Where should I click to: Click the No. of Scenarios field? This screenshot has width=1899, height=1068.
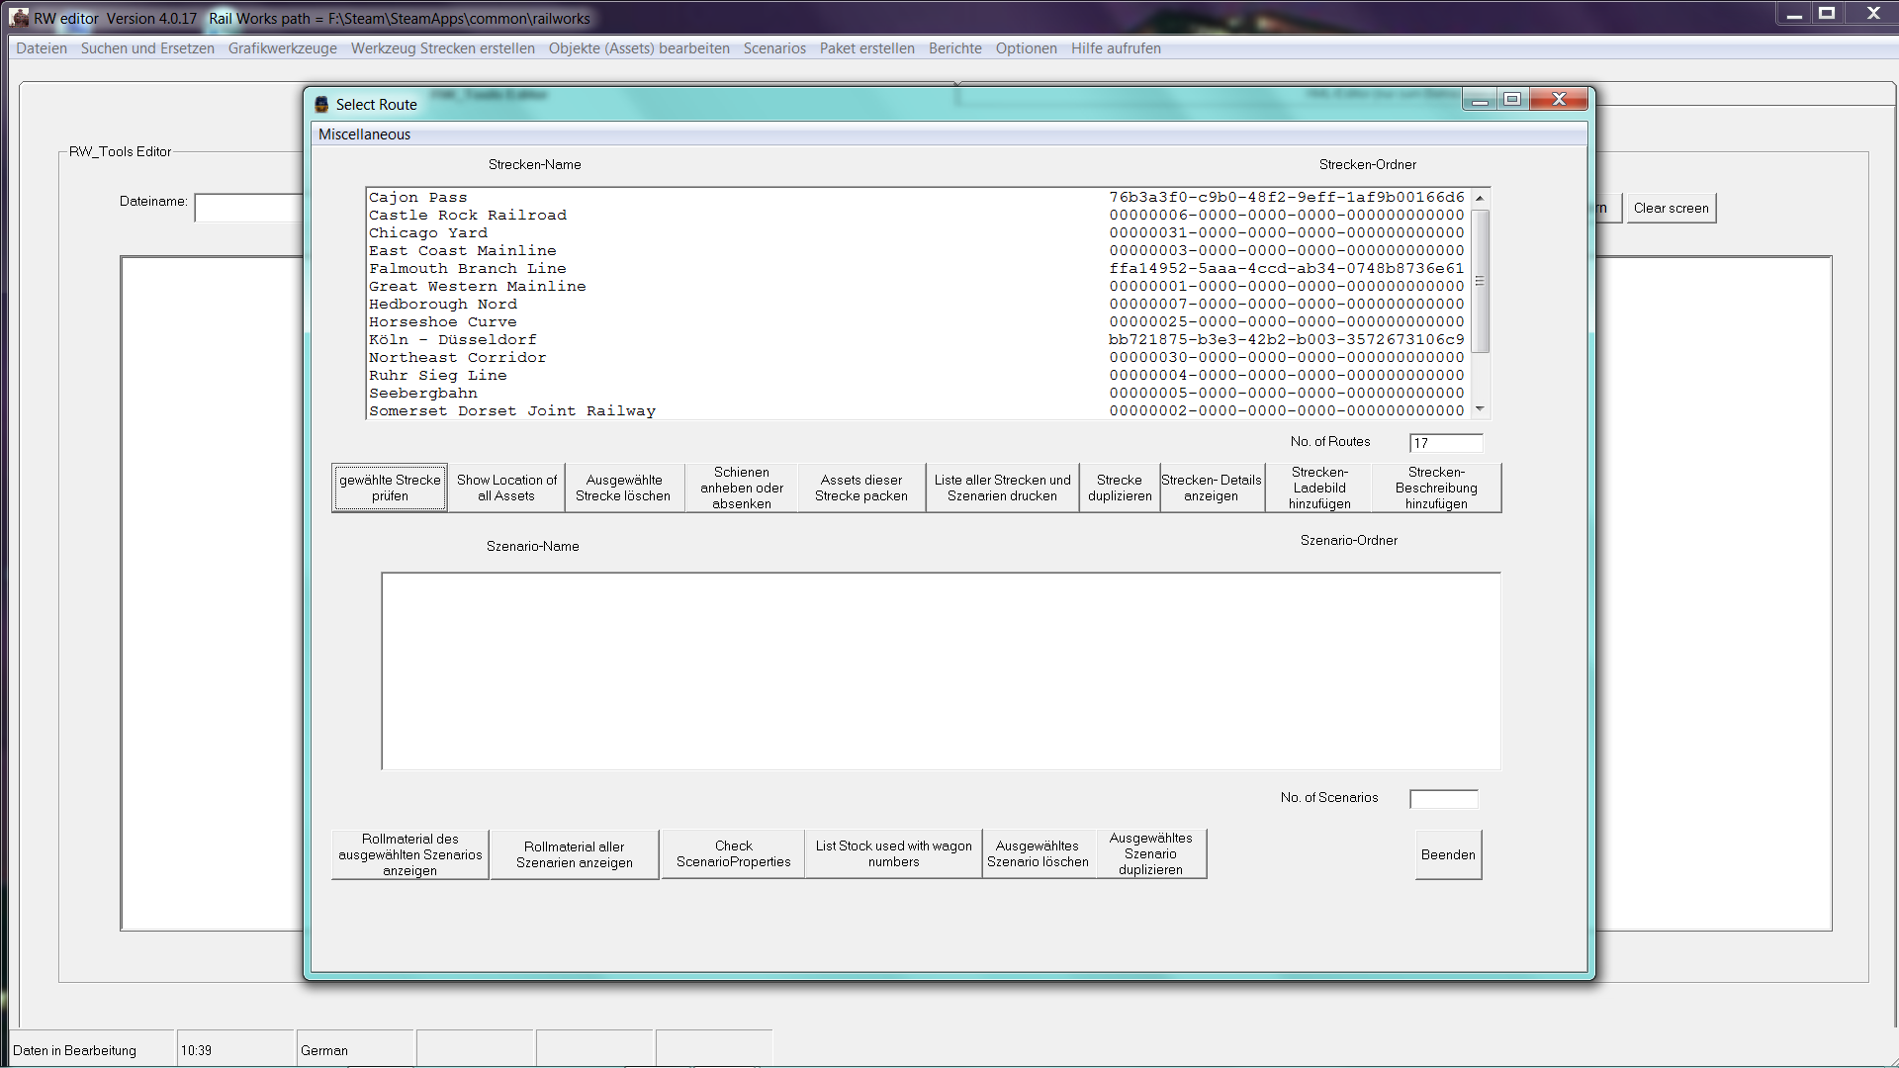pyautogui.click(x=1443, y=799)
